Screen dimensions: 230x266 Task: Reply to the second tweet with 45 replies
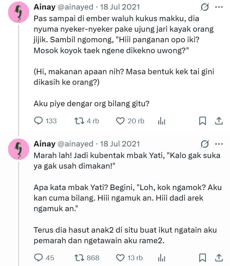(39, 257)
